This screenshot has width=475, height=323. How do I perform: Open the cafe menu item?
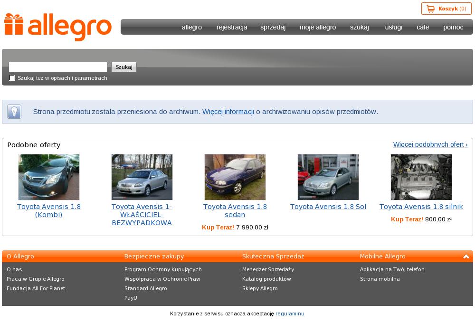click(423, 27)
